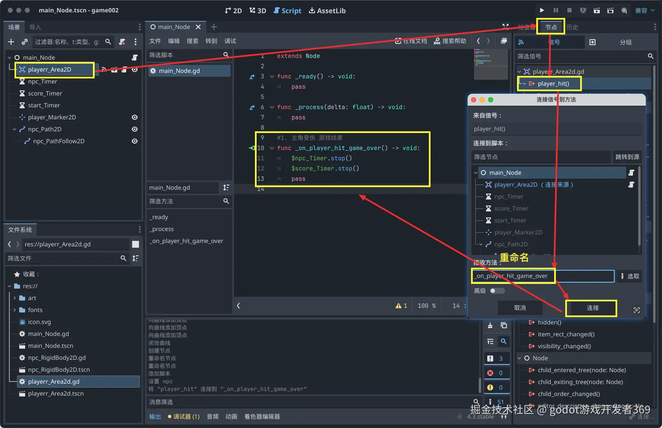Run a specific scene via clapperboard icon
This screenshot has height=428, width=662.
[610, 10]
